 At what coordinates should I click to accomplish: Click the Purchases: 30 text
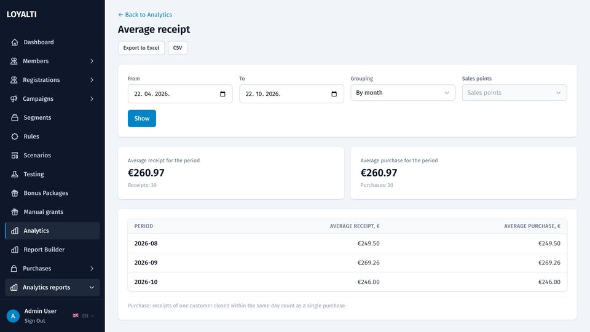pyautogui.click(x=377, y=185)
